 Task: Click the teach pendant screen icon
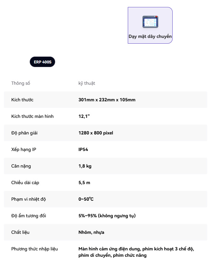[150, 22]
